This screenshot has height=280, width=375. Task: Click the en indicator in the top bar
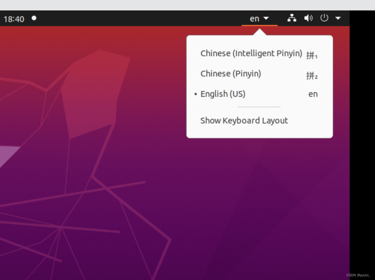[255, 18]
